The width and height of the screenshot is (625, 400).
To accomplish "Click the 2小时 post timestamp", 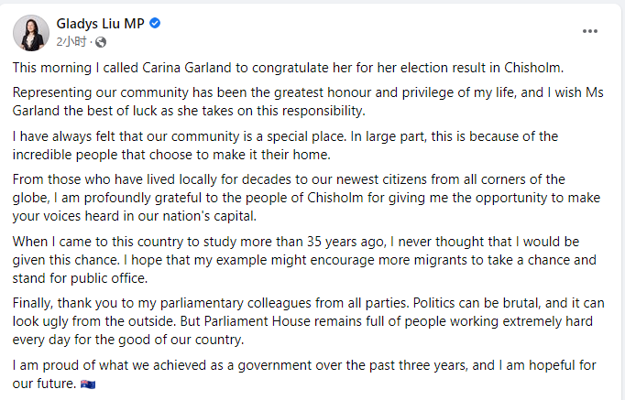I will (x=71, y=41).
